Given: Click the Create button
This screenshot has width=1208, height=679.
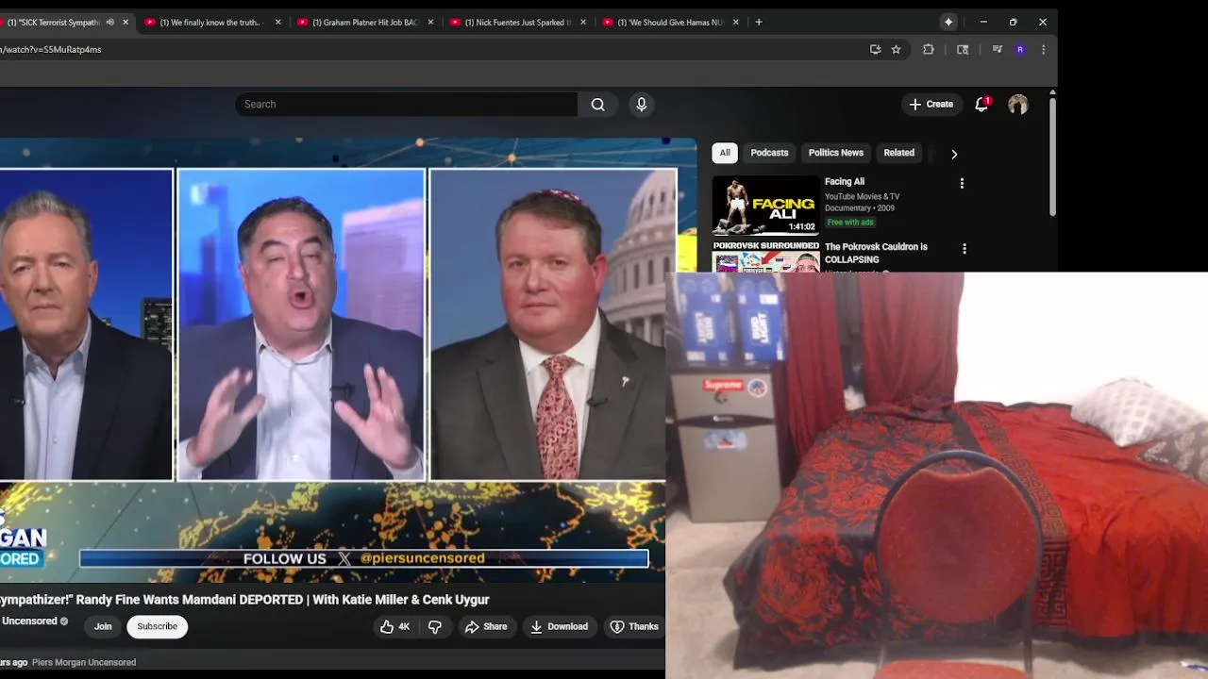Looking at the screenshot, I should [931, 105].
